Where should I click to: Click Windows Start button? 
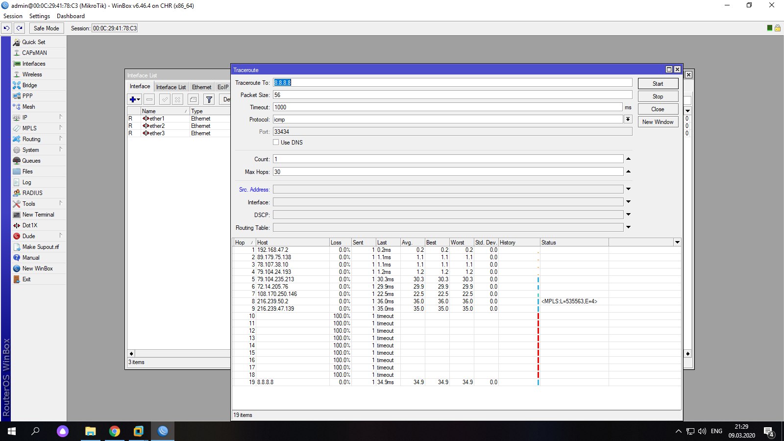tap(12, 431)
